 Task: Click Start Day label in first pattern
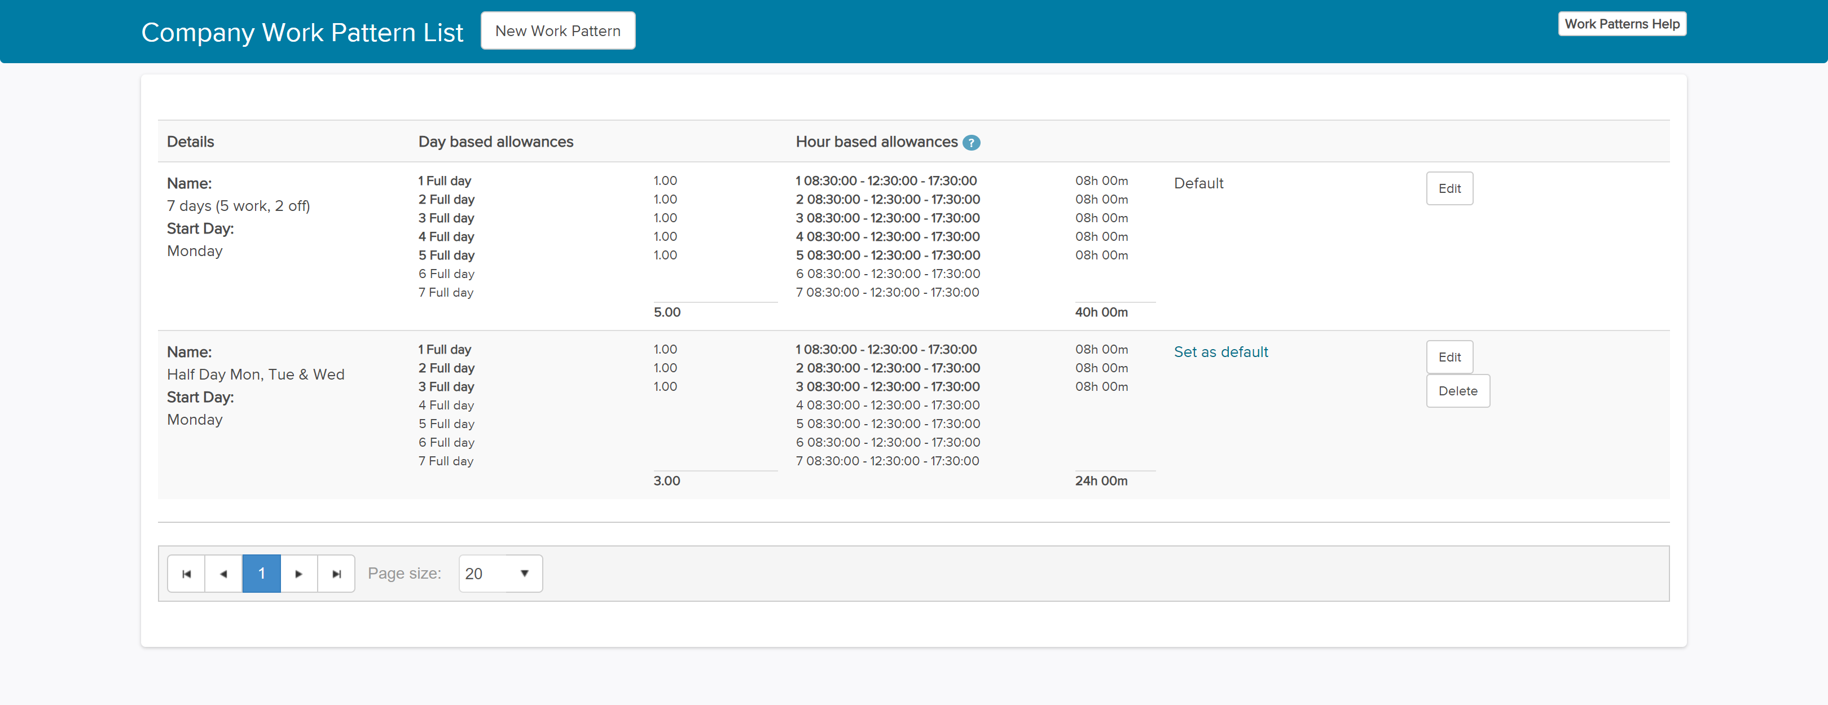[200, 228]
